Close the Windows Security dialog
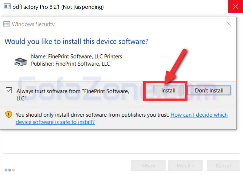The image size is (243, 175). [x=229, y=24]
